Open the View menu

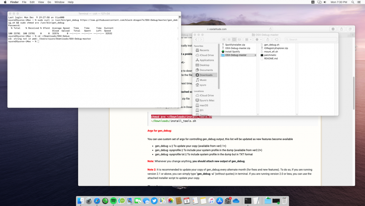(41, 2)
